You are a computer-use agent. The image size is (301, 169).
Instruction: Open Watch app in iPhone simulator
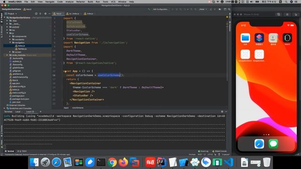pos(287,38)
